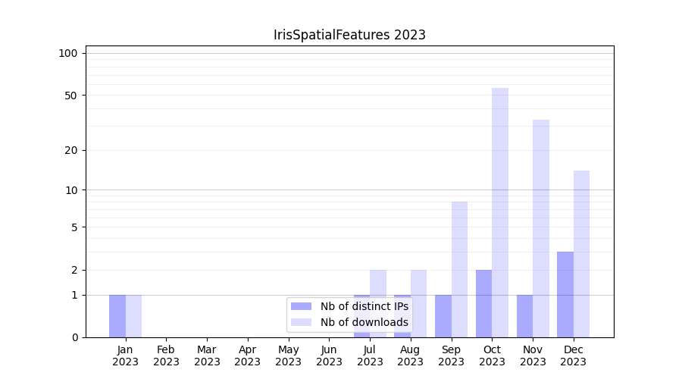Screen dimensions: 682x379
Task: Click the 50 y-axis tick label
Action: coord(71,96)
